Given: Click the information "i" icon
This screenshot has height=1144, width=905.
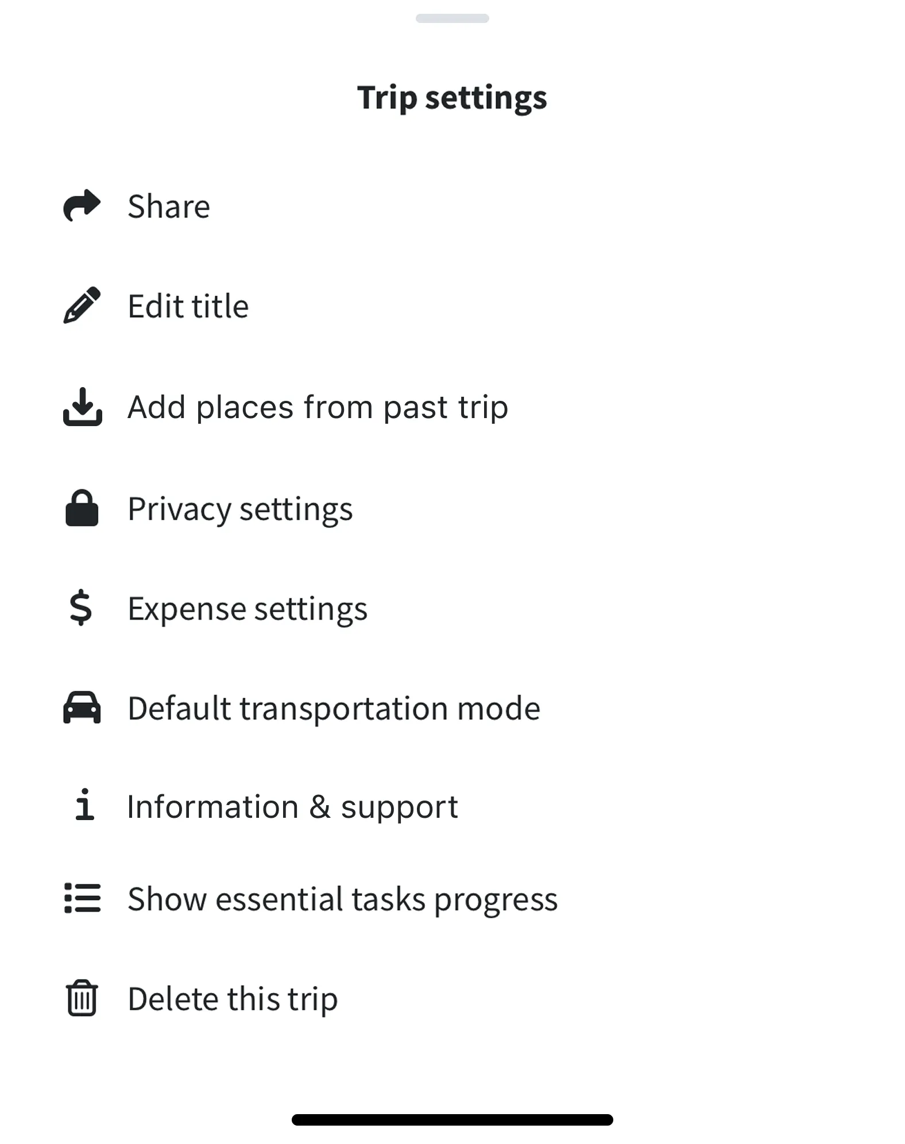Looking at the screenshot, I should pyautogui.click(x=84, y=805).
